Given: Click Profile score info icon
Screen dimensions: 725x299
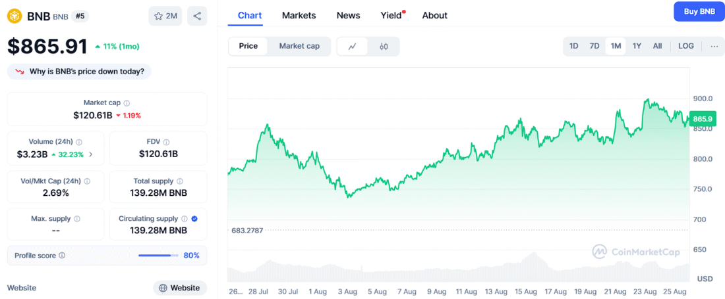Looking at the screenshot, I should click(x=62, y=256).
